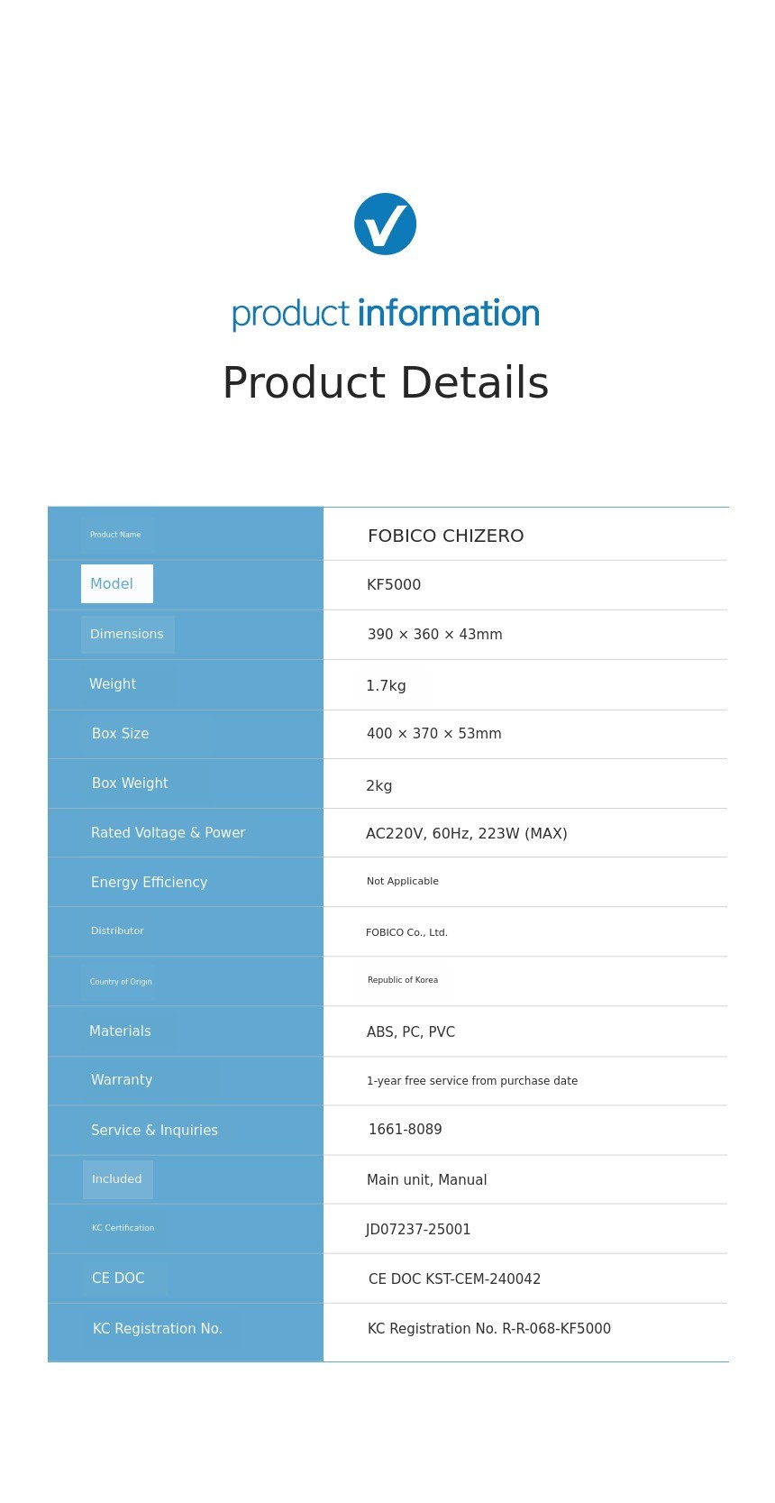Viewport: 775px width, 1503px height.
Task: Click the service phone number 1661-8089
Action: click(x=406, y=1130)
